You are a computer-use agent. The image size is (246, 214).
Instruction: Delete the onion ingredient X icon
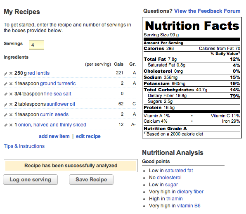click(11, 125)
